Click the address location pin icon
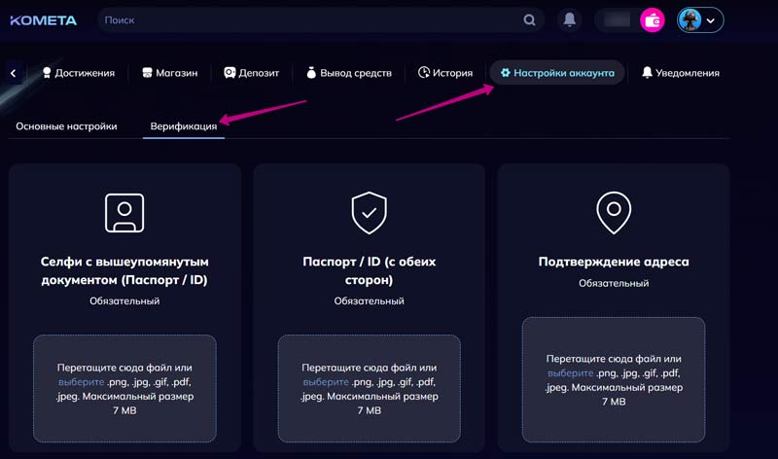Image resolution: width=778 pixels, height=459 pixels. 613,212
